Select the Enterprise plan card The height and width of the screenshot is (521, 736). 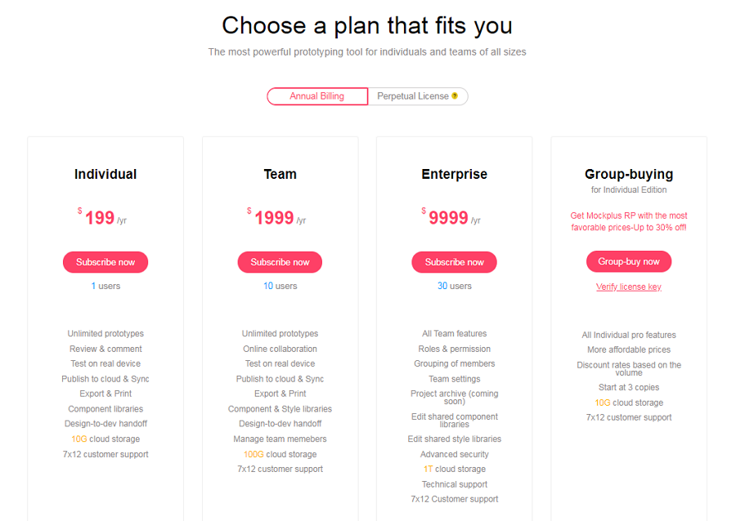coord(454,174)
